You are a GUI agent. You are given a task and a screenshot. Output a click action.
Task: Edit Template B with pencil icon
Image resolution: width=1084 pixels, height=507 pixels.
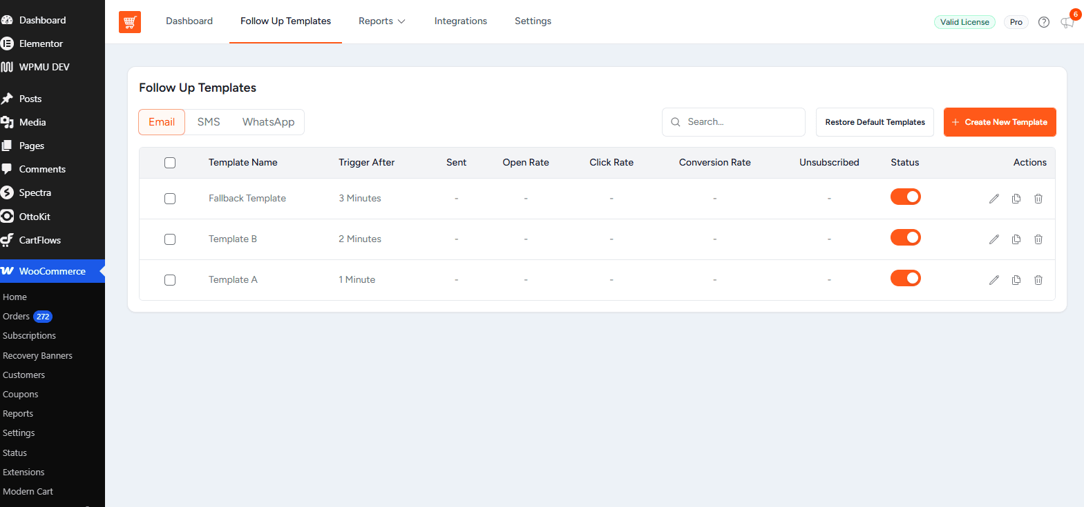point(994,239)
